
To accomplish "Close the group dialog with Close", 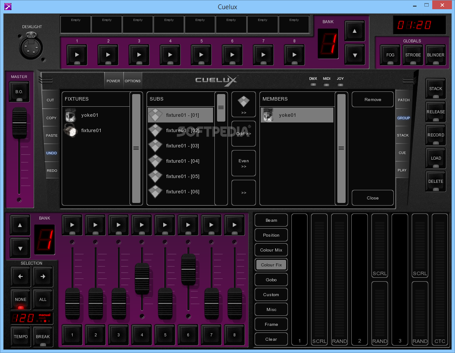I will (x=373, y=198).
